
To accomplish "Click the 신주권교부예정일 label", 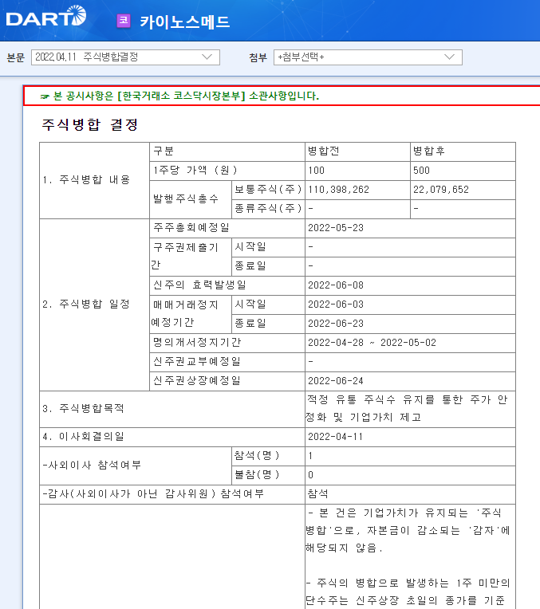I will point(197,362).
